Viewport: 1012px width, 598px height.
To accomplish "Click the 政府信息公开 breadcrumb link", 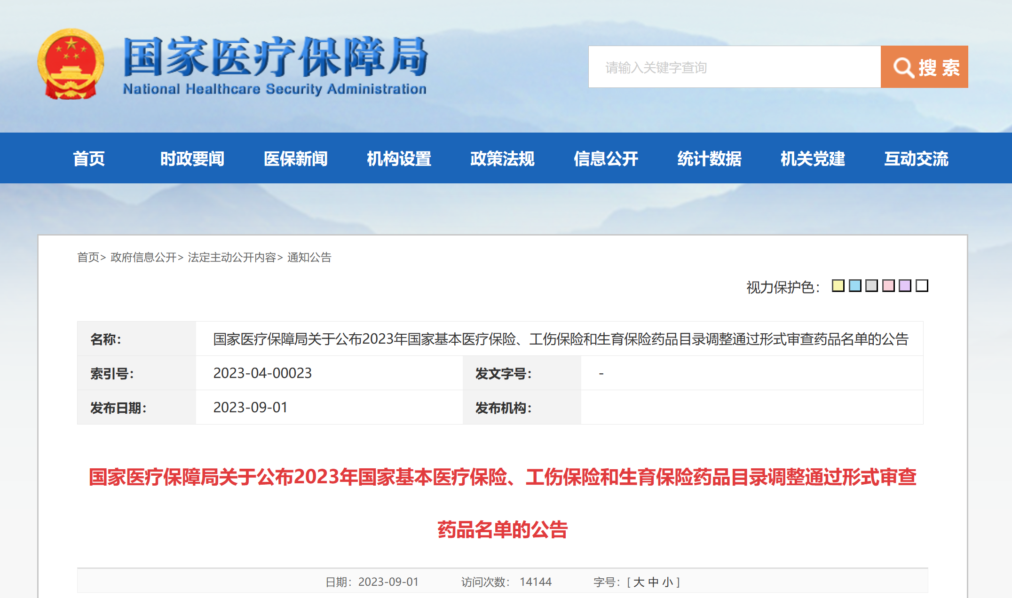I will [143, 257].
